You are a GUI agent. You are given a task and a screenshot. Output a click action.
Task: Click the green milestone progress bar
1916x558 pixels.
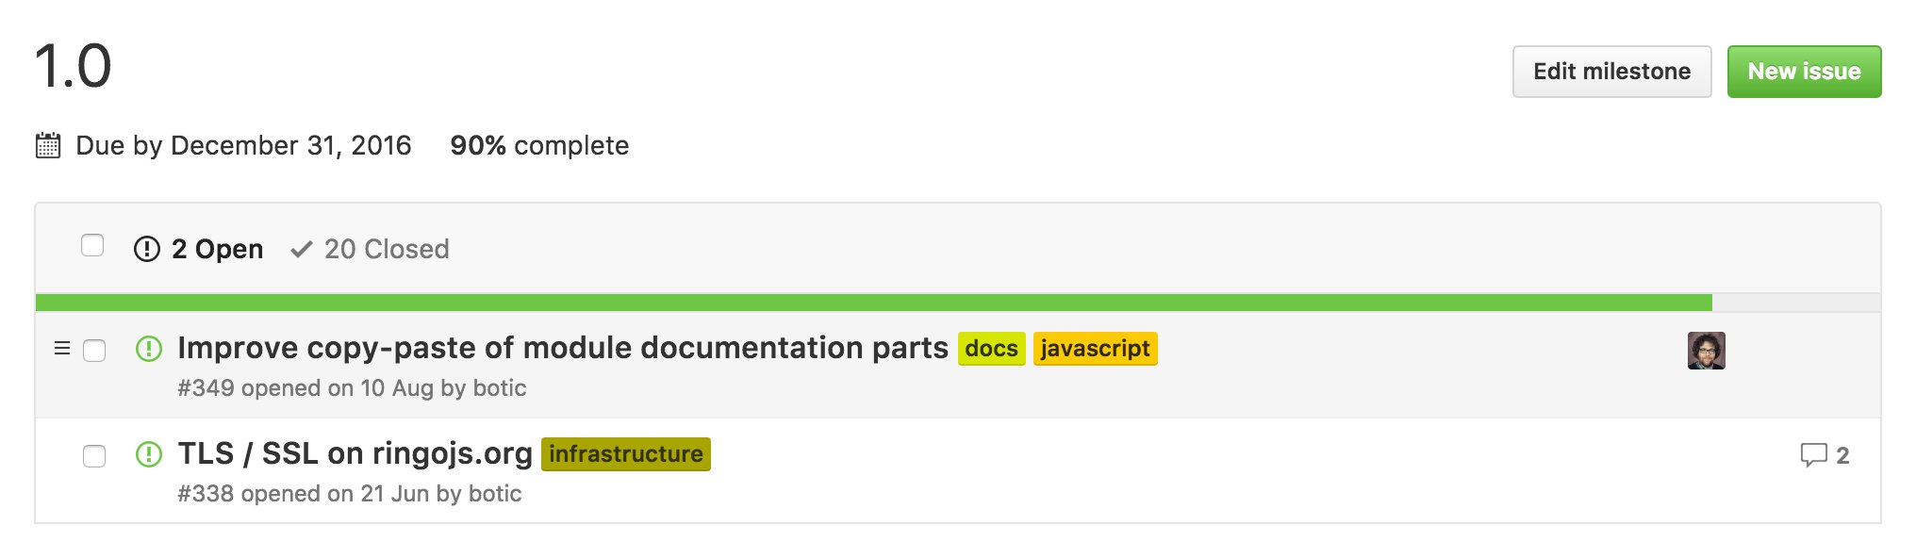[874, 303]
